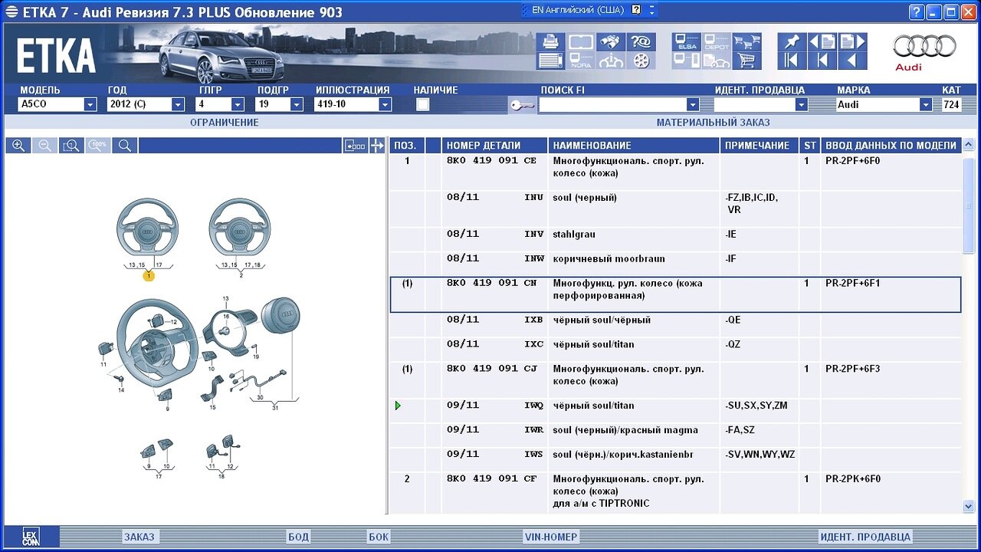
Task: Click the НАИМЕНОВАНИЕ column header
Action: [635, 146]
